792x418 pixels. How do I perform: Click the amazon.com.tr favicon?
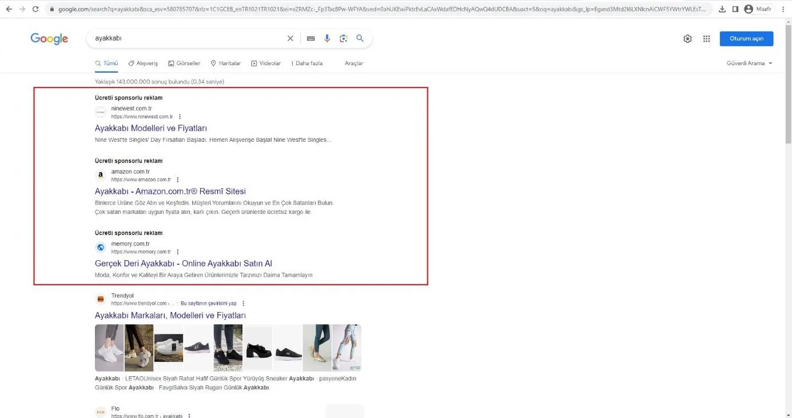101,175
